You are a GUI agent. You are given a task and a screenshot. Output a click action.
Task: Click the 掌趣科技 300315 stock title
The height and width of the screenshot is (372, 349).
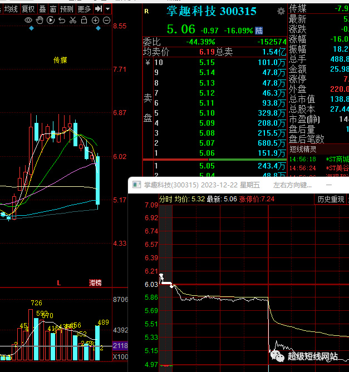pyautogui.click(x=212, y=11)
